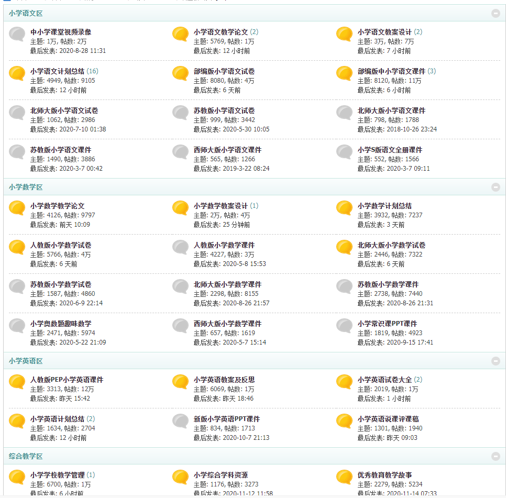This screenshot has height=498, width=506.
Task: Open the 小学语文区 category heading link
Action: click(x=26, y=13)
